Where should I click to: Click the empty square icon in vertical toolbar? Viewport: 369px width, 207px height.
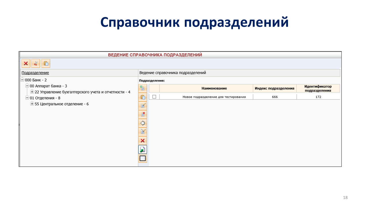pos(142,158)
